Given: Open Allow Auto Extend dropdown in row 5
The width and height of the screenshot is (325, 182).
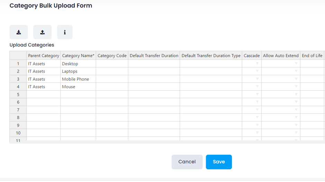Looking at the screenshot, I should (x=296, y=94).
